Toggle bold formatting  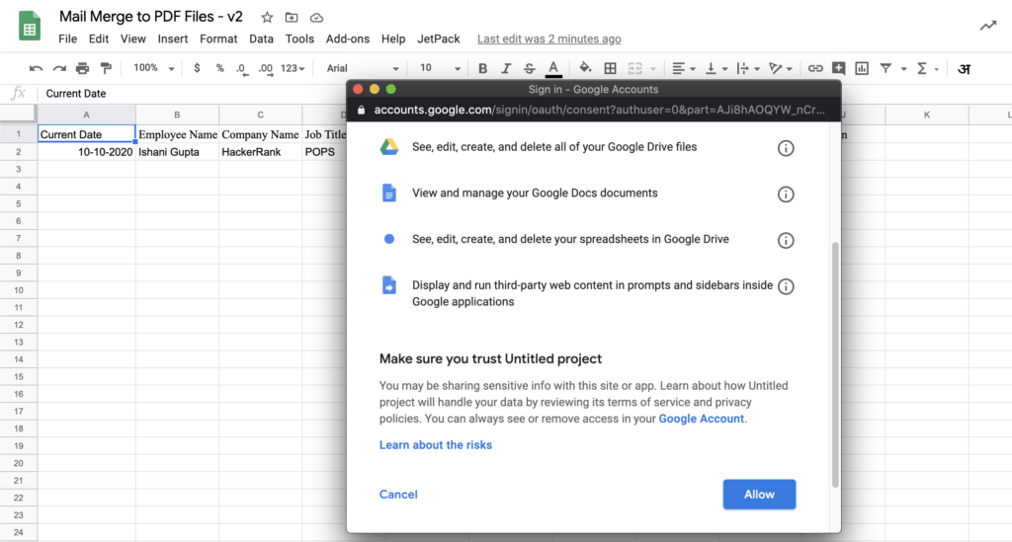[482, 68]
